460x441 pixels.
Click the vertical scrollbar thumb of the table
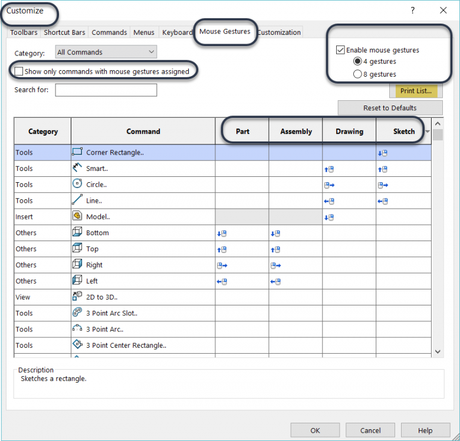(x=438, y=135)
